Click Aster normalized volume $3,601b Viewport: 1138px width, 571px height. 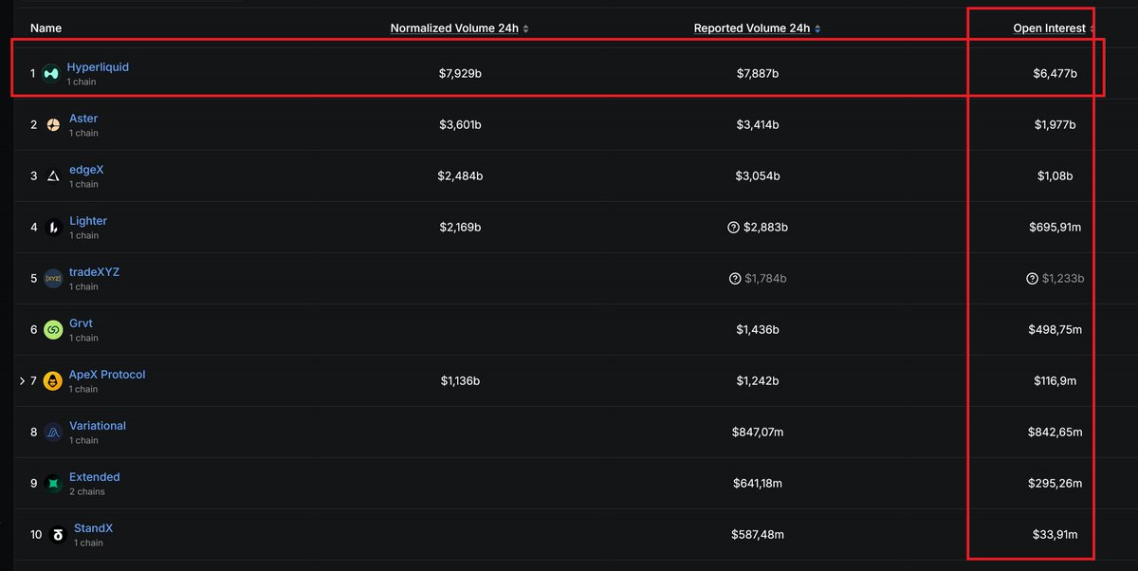click(x=460, y=124)
